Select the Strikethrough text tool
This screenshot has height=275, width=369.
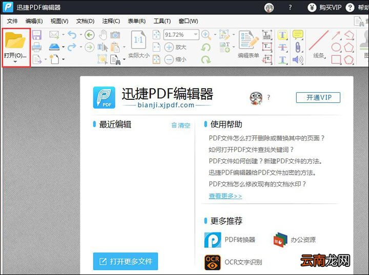[x=282, y=47]
